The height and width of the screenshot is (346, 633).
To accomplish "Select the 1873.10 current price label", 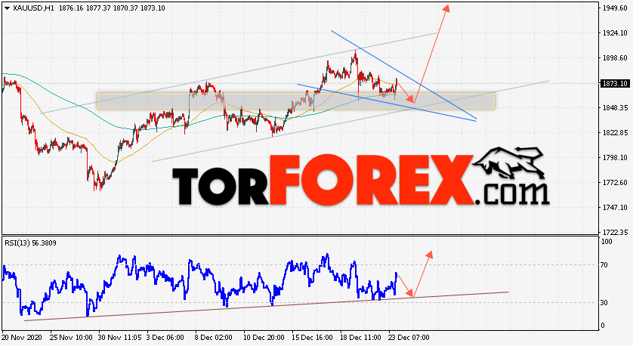I will 615,84.
